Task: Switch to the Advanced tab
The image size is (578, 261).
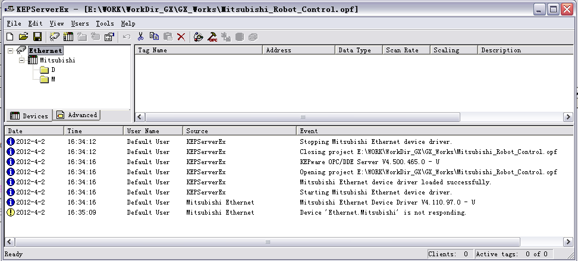Action: pos(77,115)
